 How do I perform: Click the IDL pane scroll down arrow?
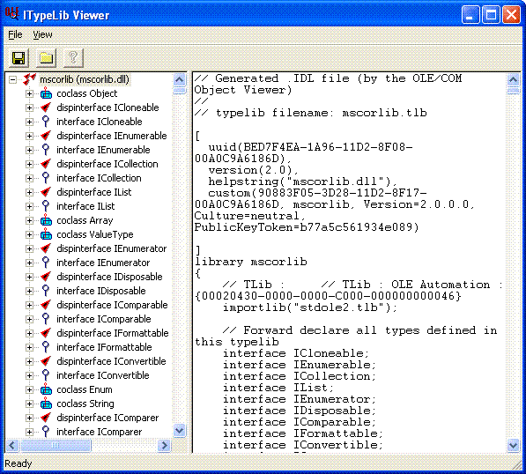(x=514, y=446)
